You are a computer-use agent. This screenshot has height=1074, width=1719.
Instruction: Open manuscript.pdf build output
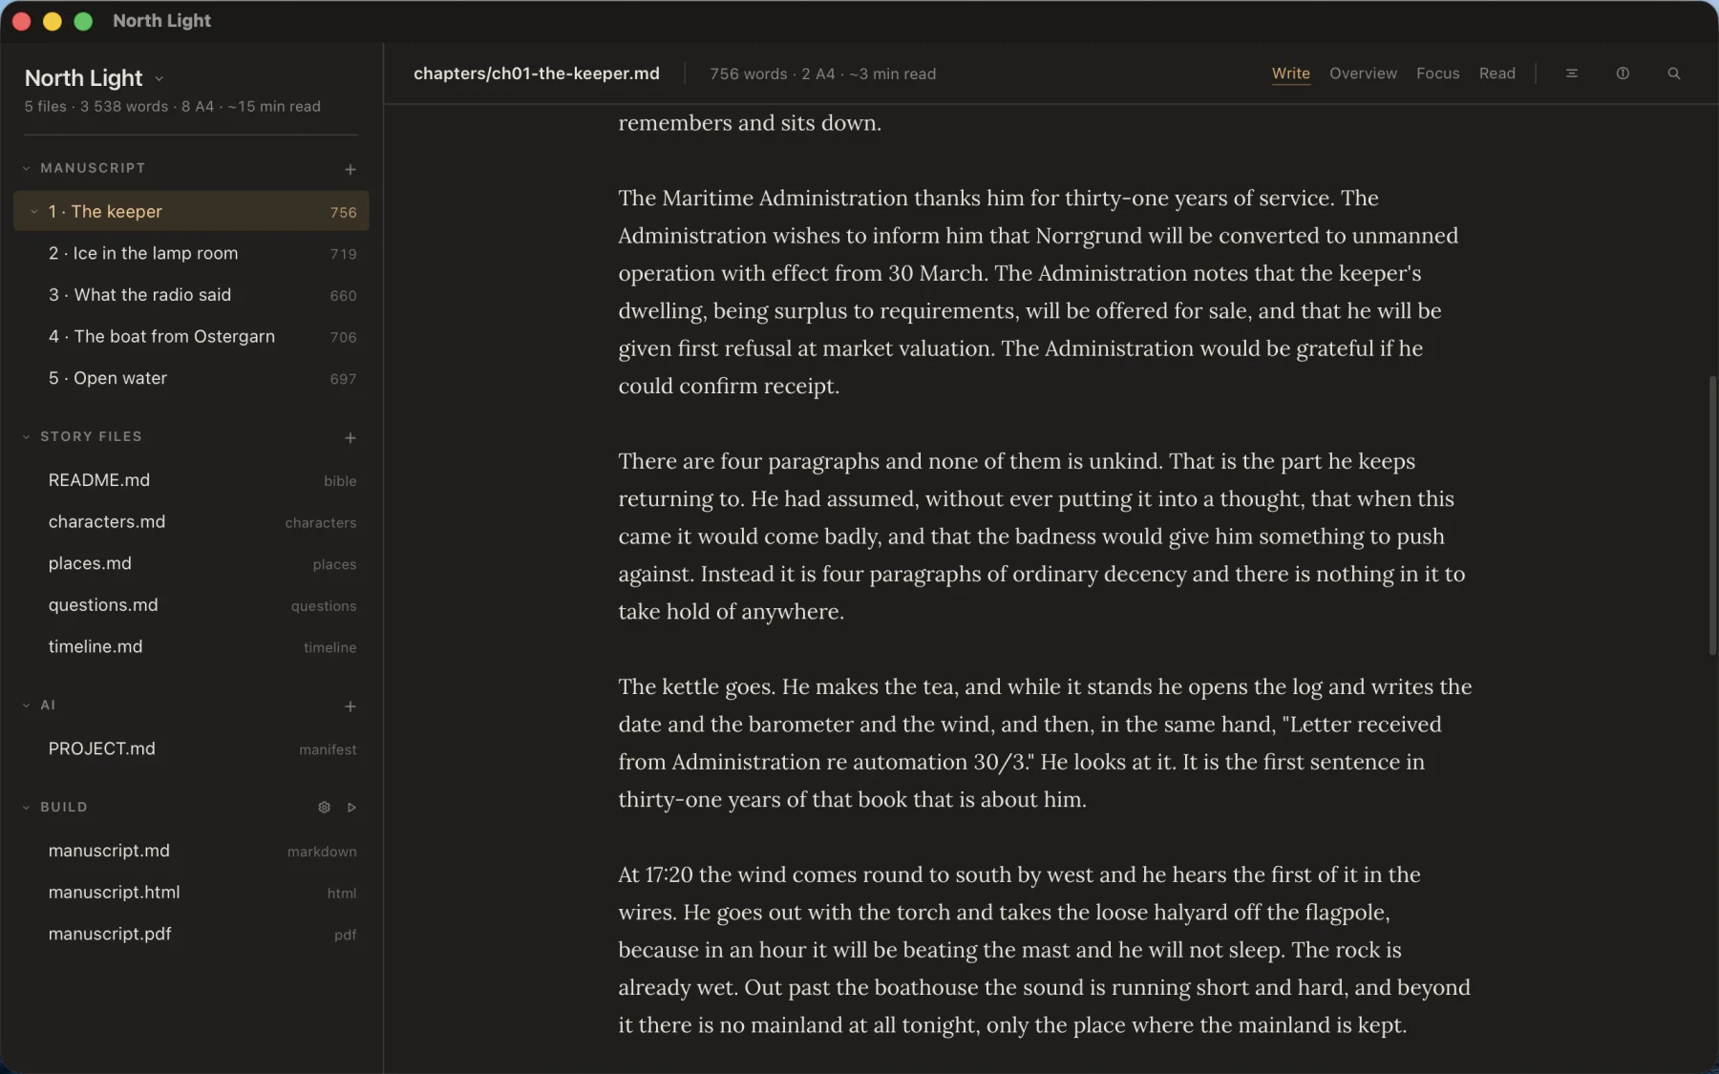(191, 934)
